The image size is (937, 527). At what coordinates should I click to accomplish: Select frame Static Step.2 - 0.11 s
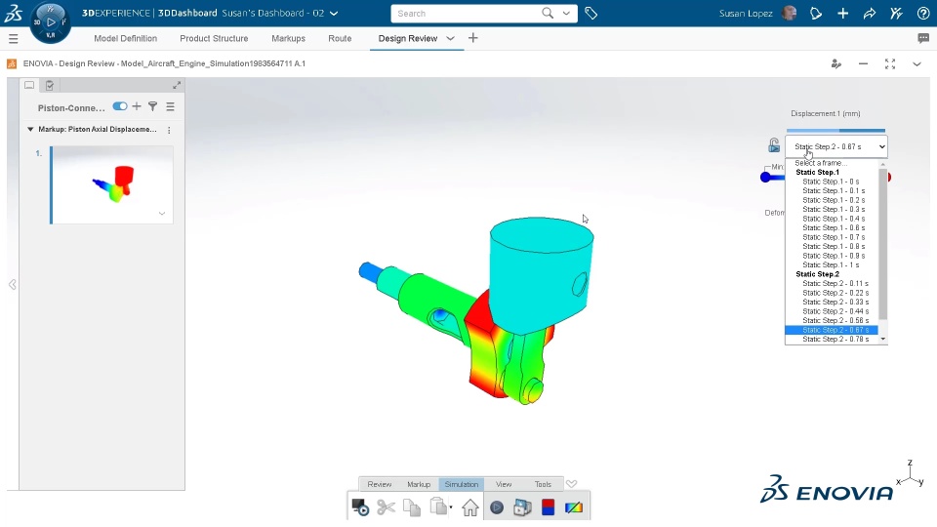coord(835,283)
